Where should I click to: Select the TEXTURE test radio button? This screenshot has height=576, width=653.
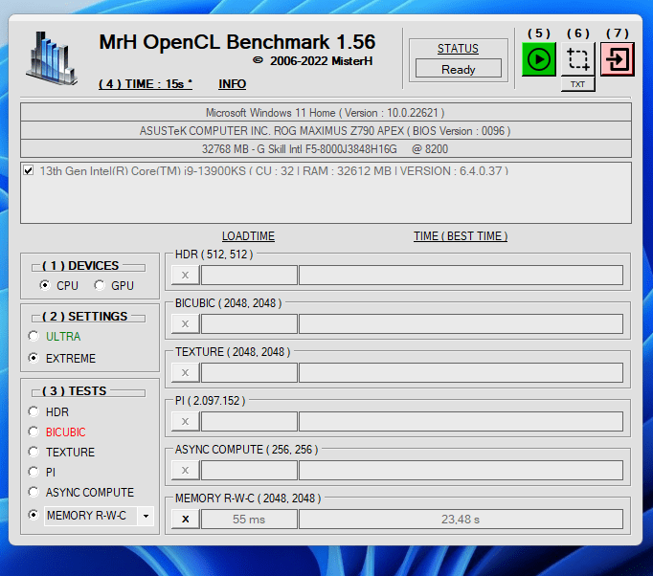34,452
